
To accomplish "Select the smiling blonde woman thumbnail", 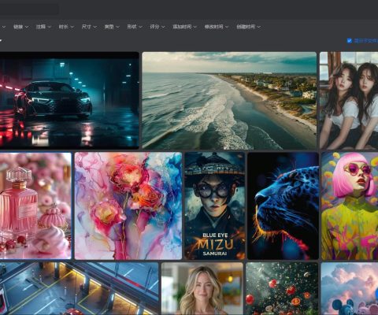I will 202,288.
